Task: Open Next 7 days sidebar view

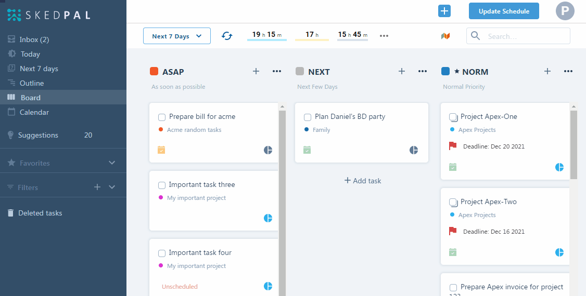Action: coord(63,69)
